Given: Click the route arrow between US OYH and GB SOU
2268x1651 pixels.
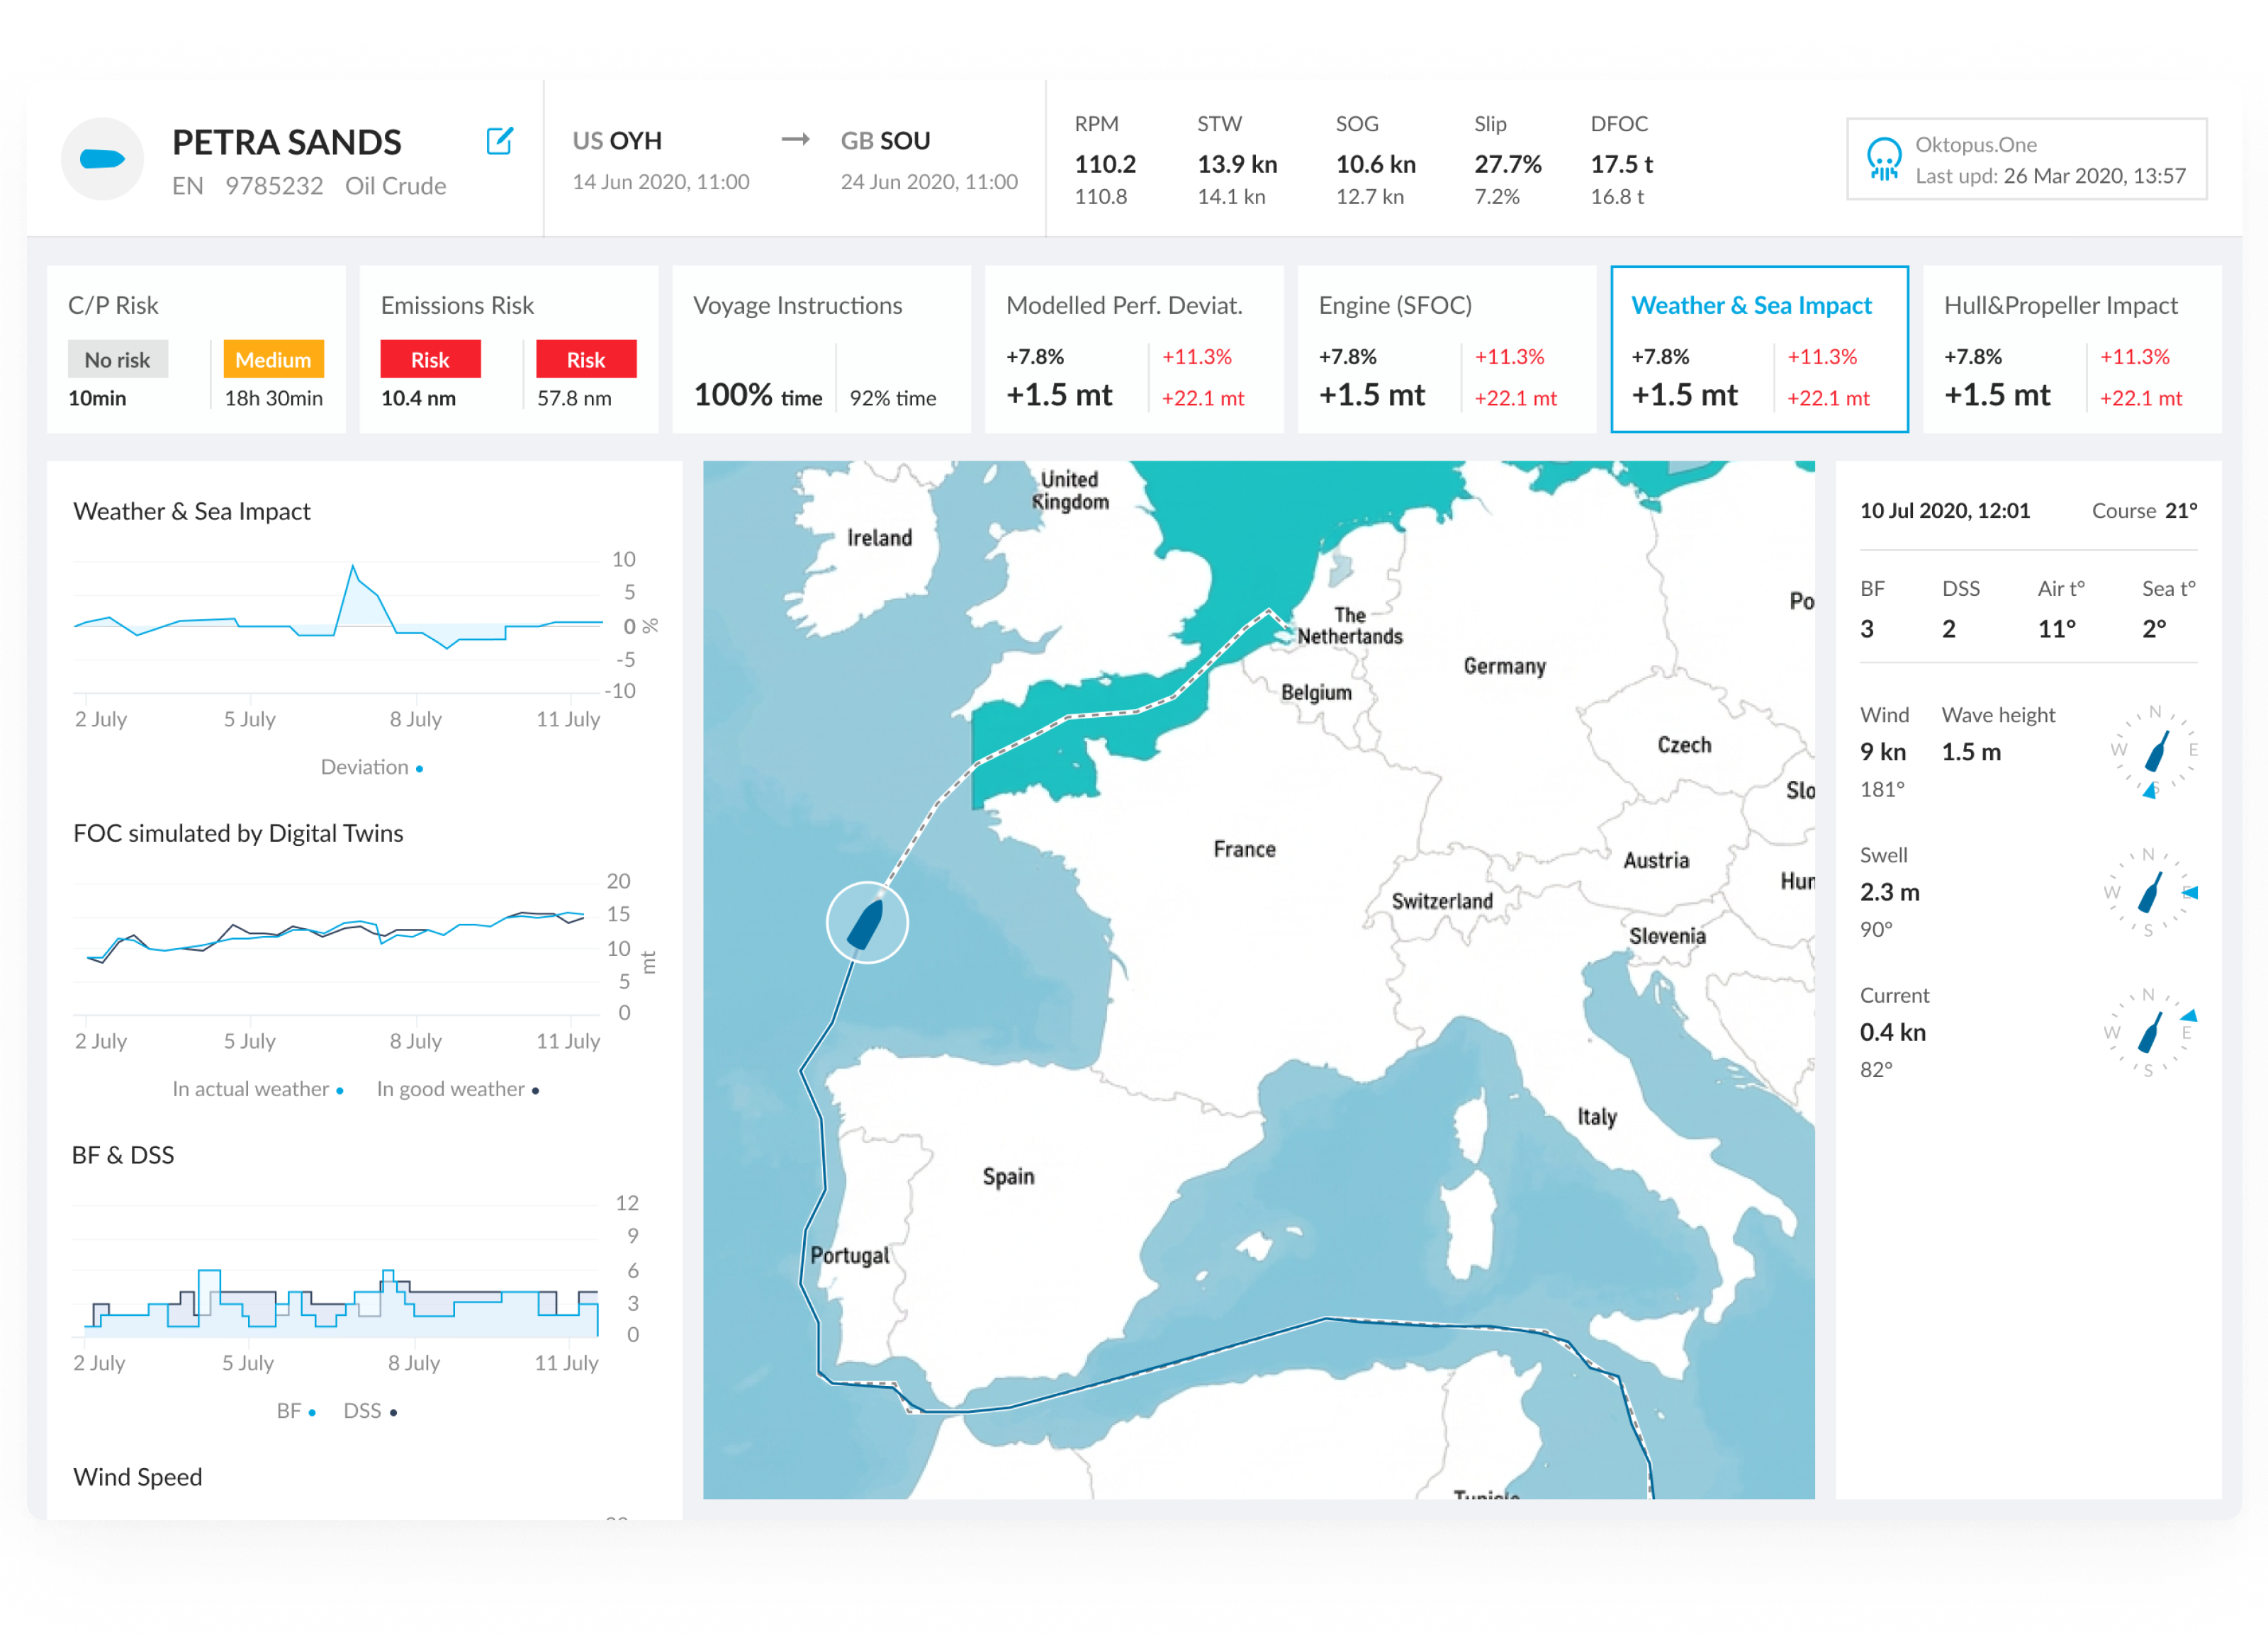Looking at the screenshot, I should click(795, 140).
